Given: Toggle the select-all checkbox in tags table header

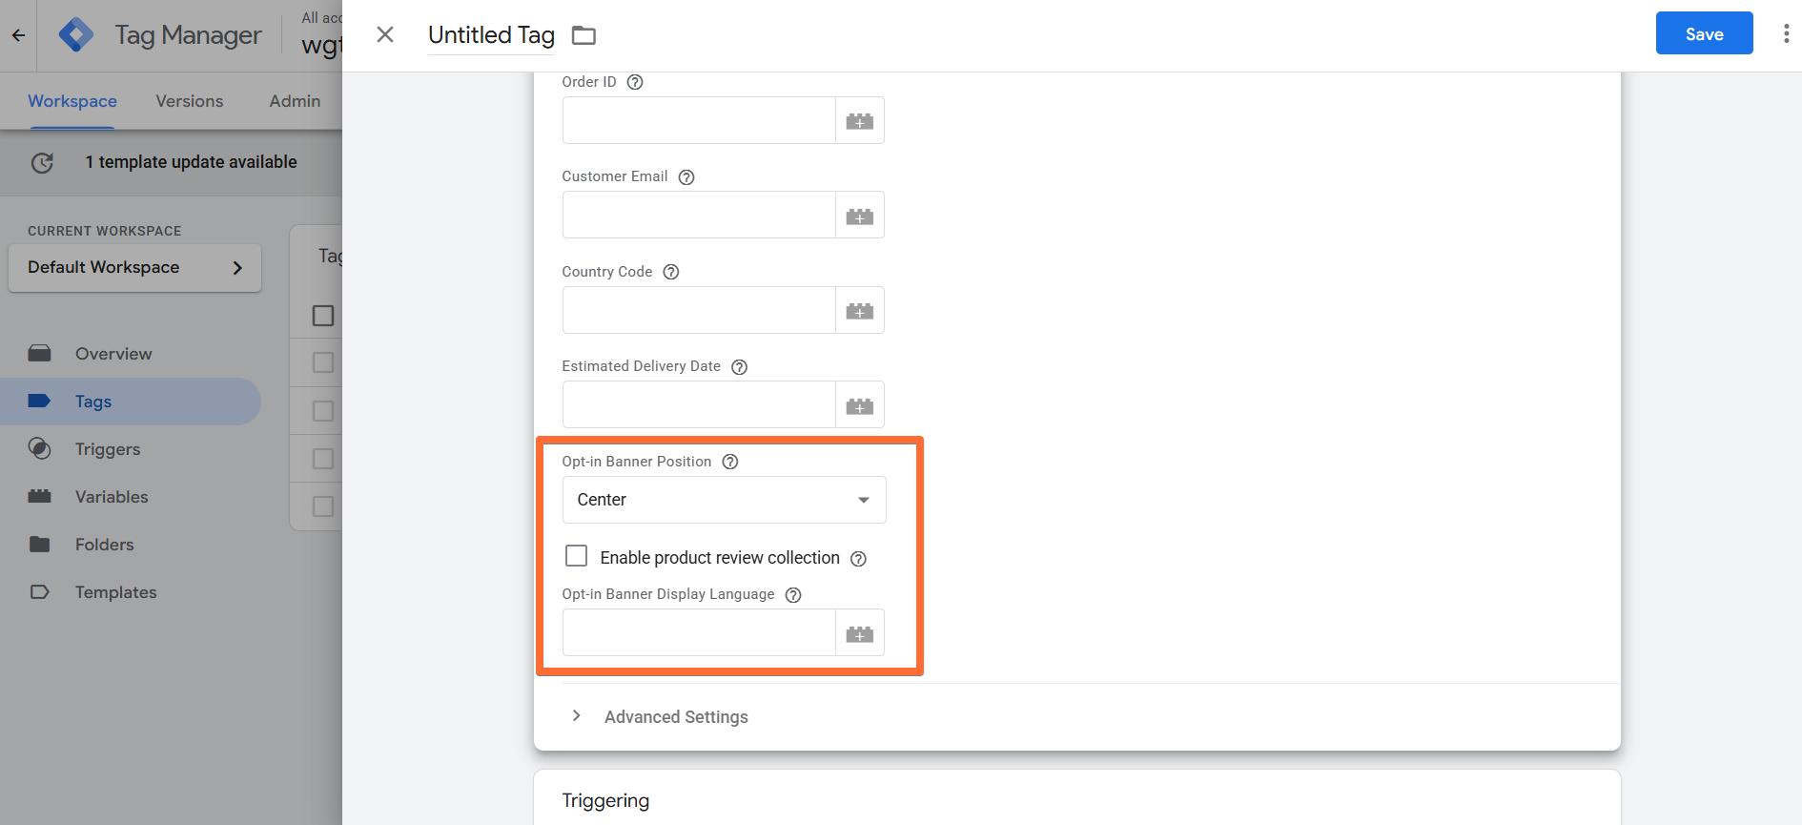Looking at the screenshot, I should (323, 316).
